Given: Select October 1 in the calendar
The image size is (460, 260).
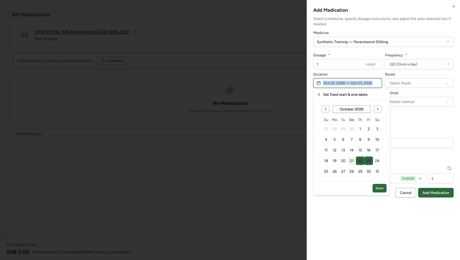Looking at the screenshot, I should pos(360,129).
